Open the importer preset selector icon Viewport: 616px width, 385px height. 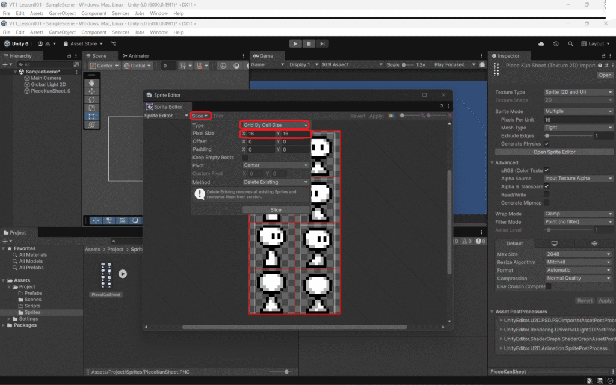606,66
